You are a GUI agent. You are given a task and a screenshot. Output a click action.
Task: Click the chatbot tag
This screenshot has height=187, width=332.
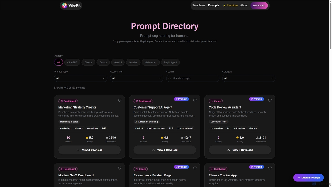pyautogui.click(x=139, y=128)
